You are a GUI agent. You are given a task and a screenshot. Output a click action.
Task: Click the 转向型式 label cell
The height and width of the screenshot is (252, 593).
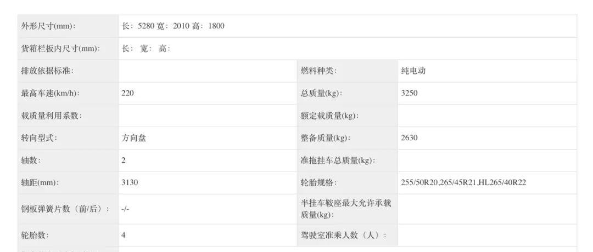click(x=68, y=138)
